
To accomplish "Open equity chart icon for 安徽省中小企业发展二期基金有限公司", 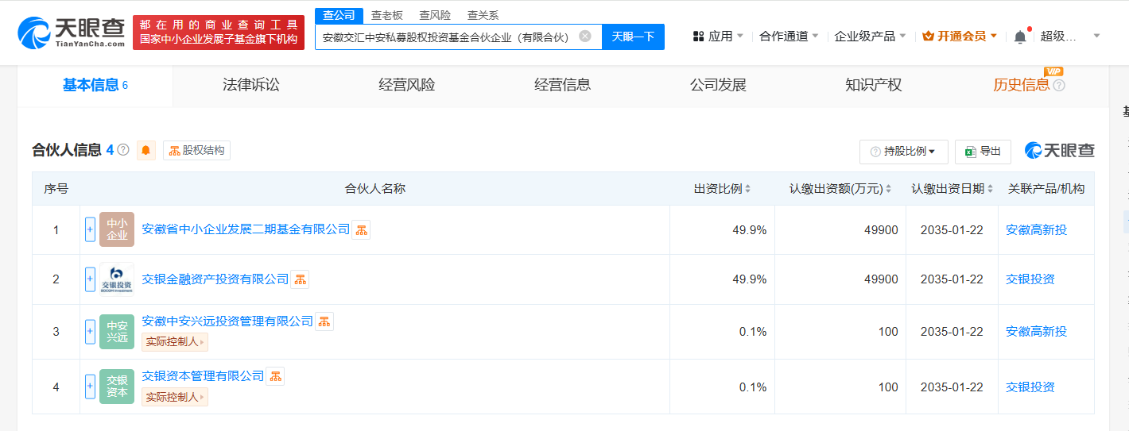I will tap(361, 230).
